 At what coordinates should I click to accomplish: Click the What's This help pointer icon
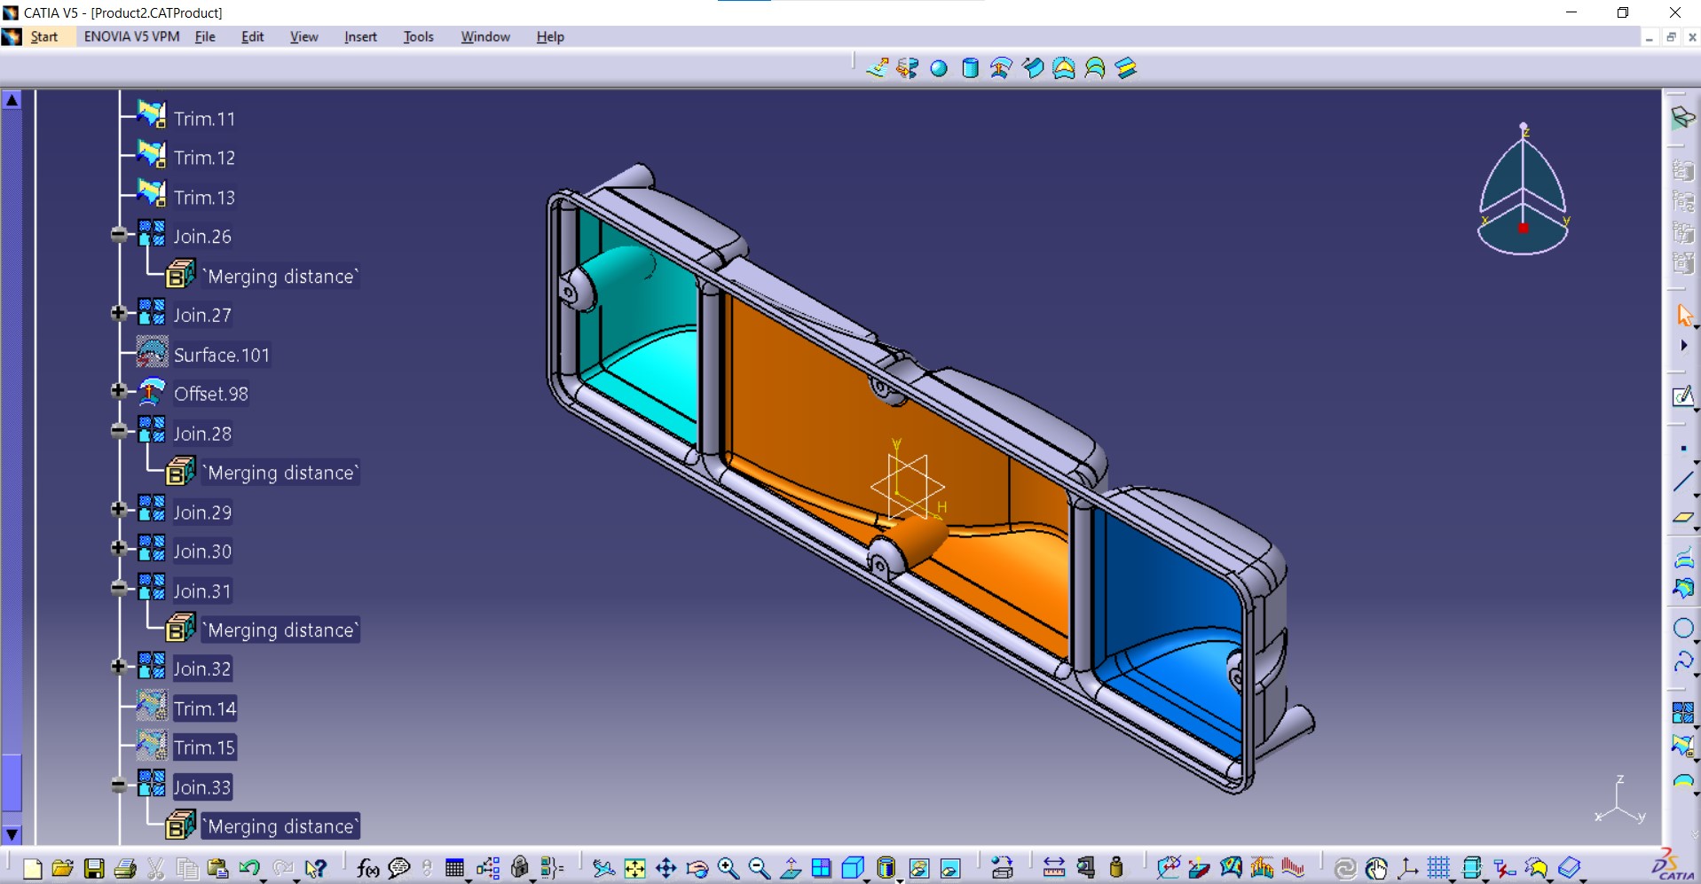pos(315,868)
